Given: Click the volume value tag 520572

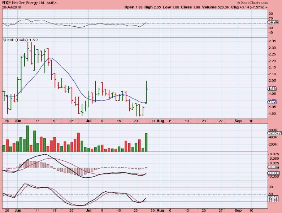Looking at the screenshot, I should coord(274,133).
